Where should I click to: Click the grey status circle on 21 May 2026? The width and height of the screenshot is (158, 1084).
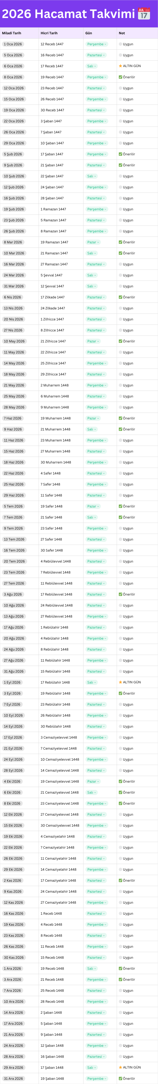pyautogui.click(x=121, y=385)
